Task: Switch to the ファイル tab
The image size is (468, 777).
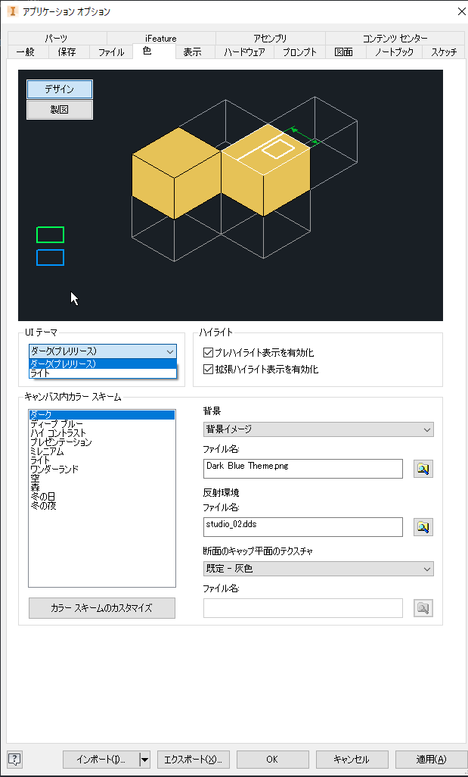Action: (x=111, y=52)
